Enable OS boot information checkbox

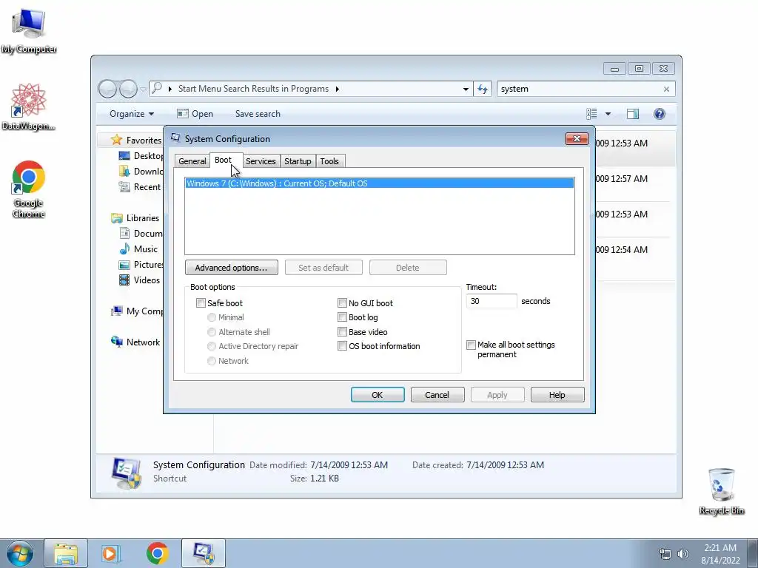coord(342,346)
